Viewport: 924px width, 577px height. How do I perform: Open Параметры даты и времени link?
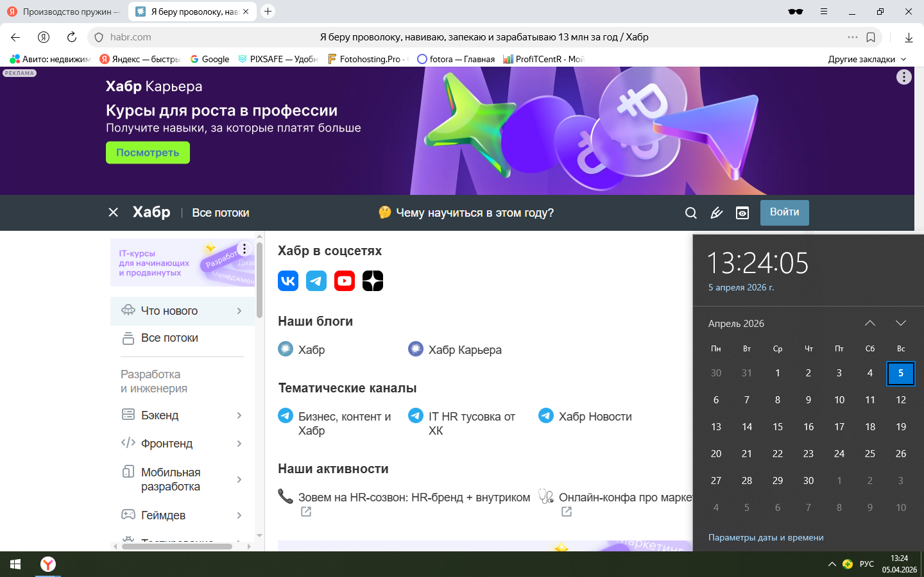[766, 537]
